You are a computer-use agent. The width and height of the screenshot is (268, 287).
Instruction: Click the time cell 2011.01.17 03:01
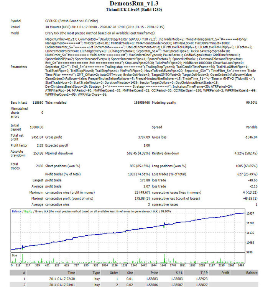click(x=62, y=285)
